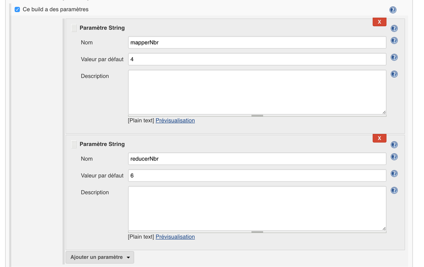Viewport: 424px width, 267px height.
Task: Delete the reducerNbr parameter with red X
Action: click(x=379, y=138)
